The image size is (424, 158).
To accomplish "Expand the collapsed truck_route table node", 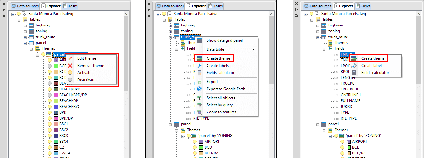I will pyautogui.click(x=25, y=37).
